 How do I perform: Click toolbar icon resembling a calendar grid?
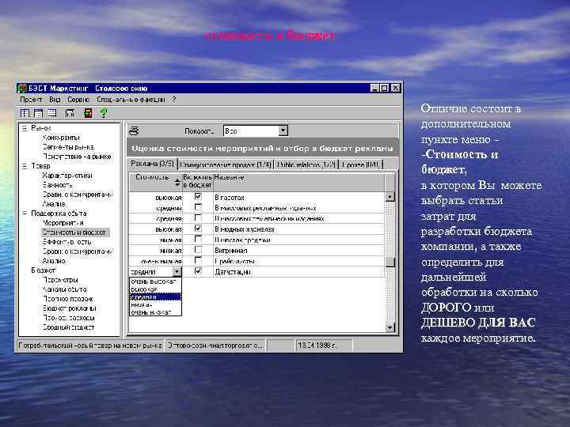pyautogui.click(x=38, y=113)
